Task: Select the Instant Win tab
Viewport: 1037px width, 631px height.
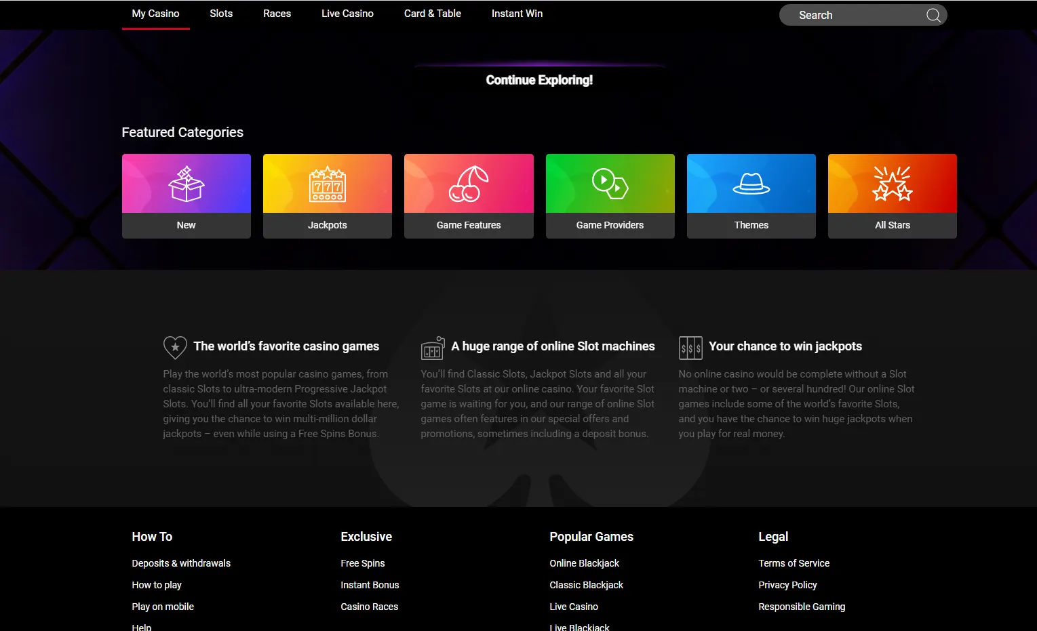Action: (517, 14)
